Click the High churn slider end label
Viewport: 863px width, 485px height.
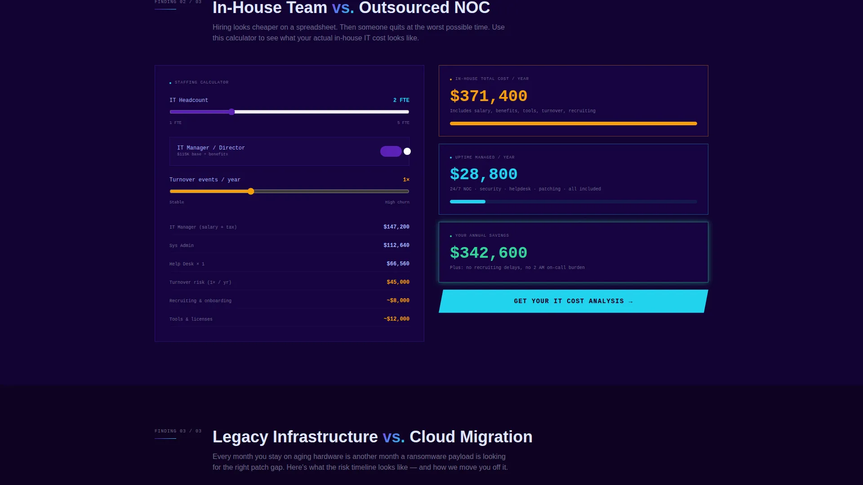pos(397,202)
